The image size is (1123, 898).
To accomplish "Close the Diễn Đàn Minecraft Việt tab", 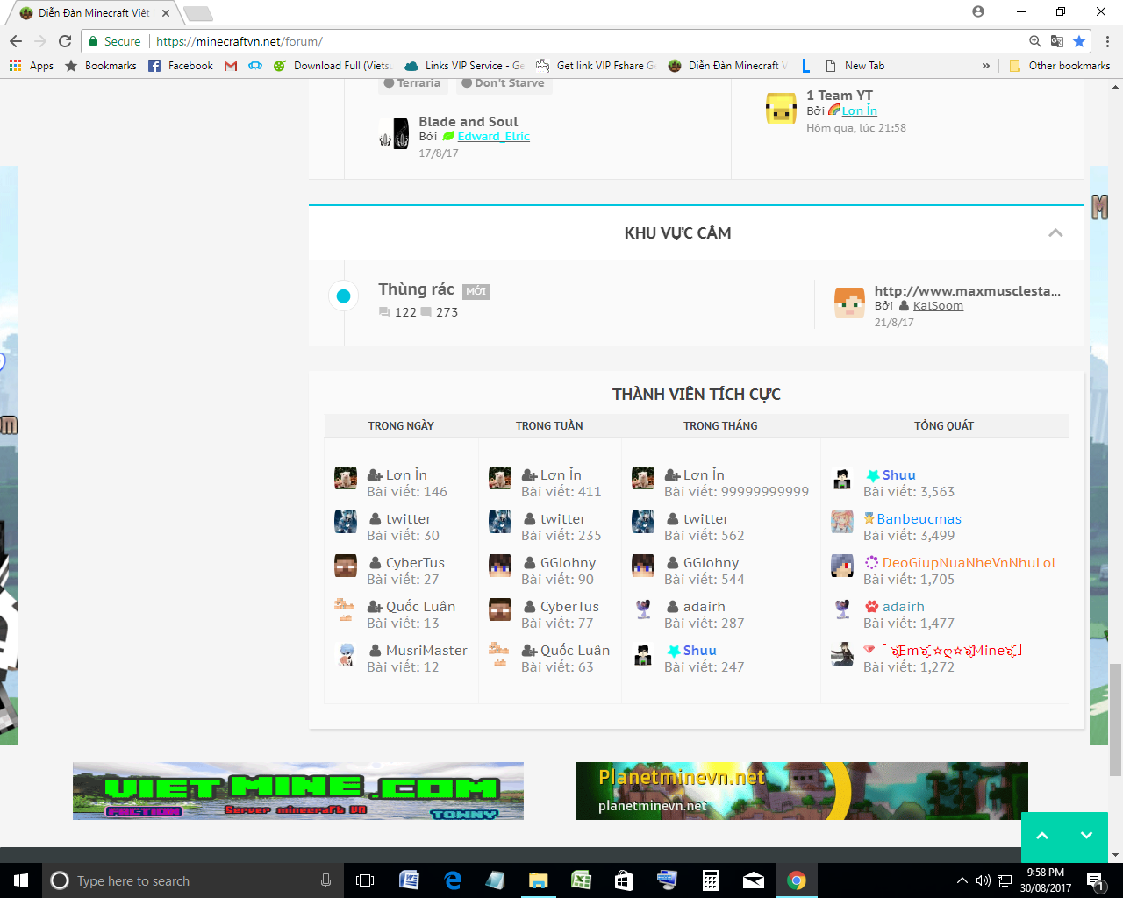I will (x=166, y=13).
